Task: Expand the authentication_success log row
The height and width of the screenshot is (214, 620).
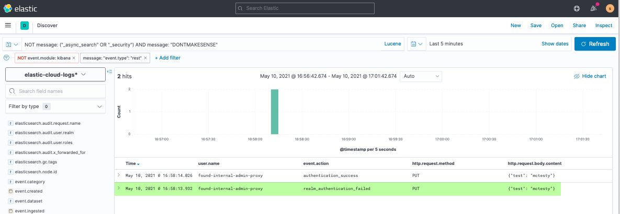Action: [x=119, y=175]
